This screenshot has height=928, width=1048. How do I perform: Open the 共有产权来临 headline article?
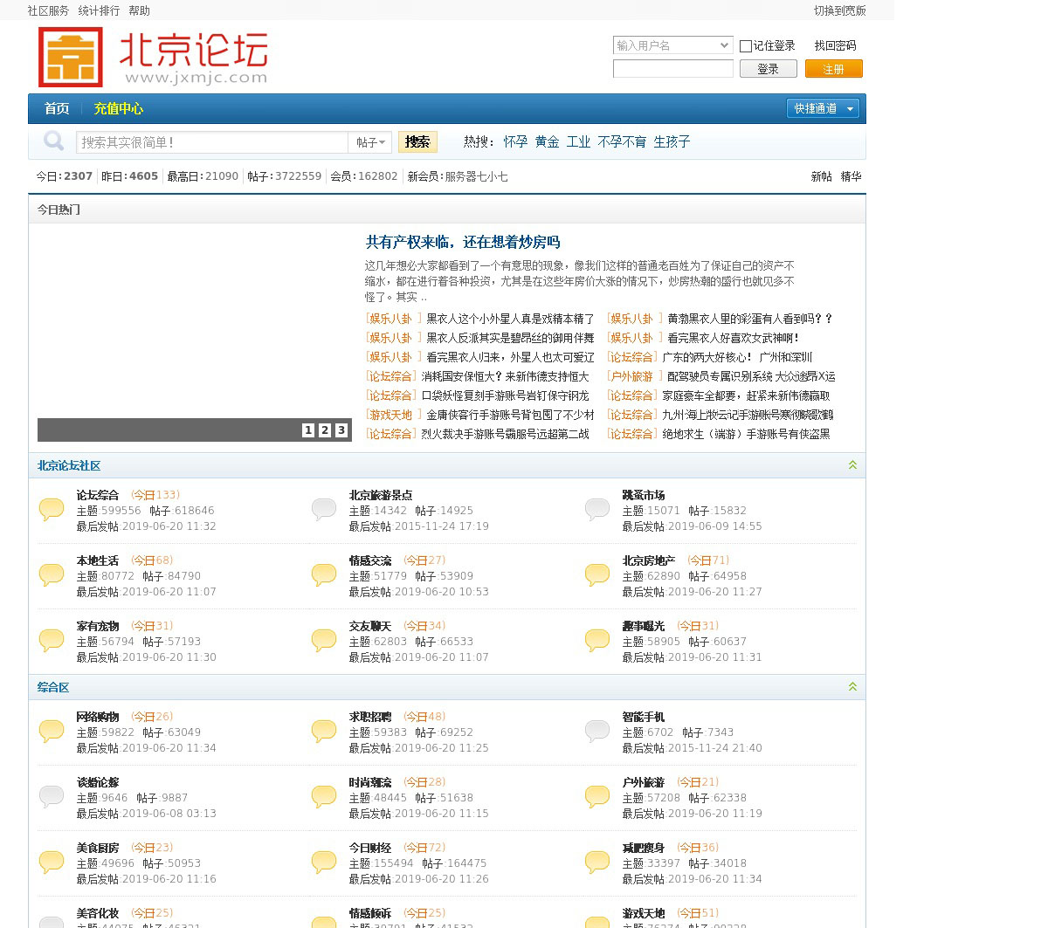pyautogui.click(x=463, y=242)
